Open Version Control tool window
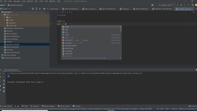The height and width of the screenshot is (111, 197). coord(6,106)
